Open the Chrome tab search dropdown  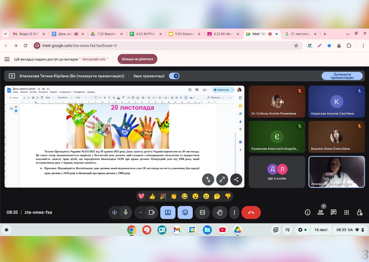(5, 34)
